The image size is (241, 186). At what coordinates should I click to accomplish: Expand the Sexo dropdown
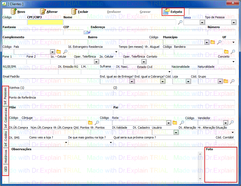(202, 22)
